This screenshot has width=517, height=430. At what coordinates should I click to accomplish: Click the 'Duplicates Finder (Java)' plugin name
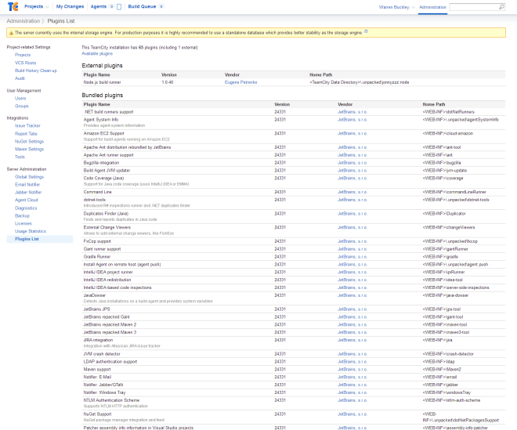coord(106,214)
